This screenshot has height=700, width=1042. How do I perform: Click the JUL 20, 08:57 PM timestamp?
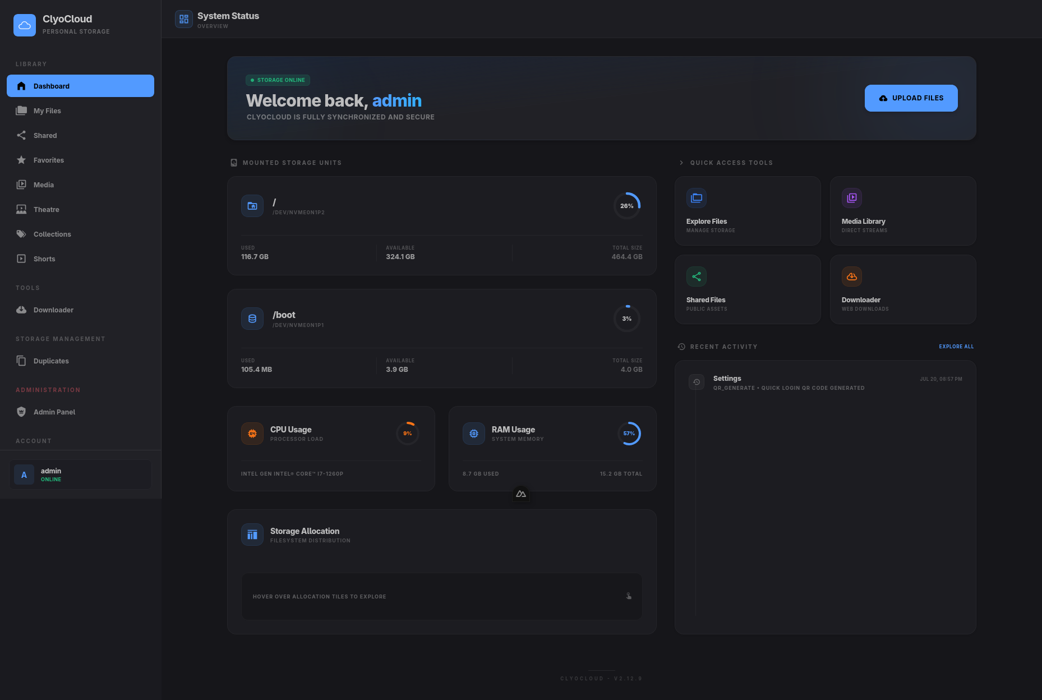pos(941,379)
